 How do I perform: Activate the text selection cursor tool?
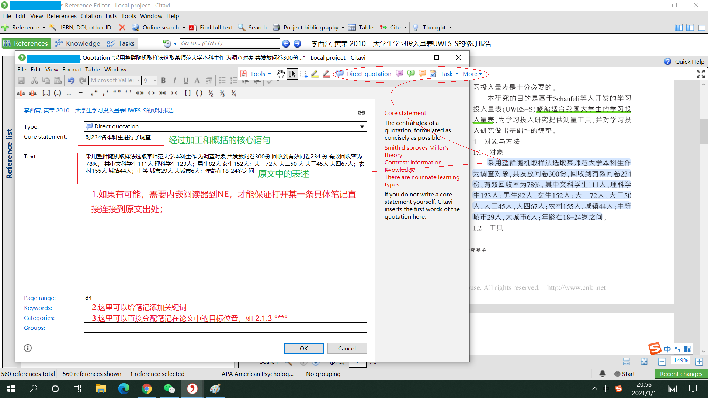point(292,74)
